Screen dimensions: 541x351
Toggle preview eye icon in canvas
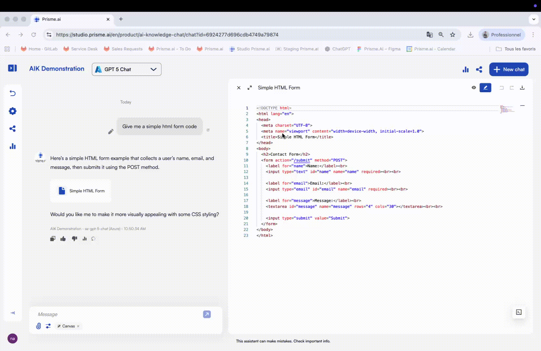coord(474,87)
